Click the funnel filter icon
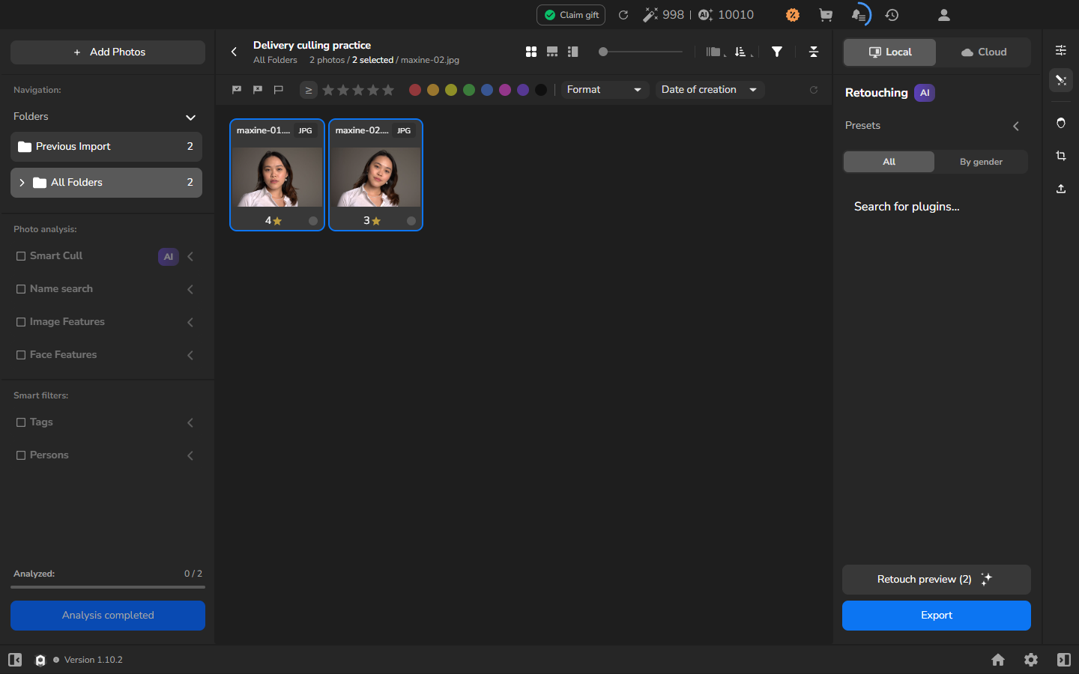The image size is (1079, 674). click(777, 52)
